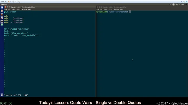Click the Terminal label in Ubuntu top panel
The image size is (188, 105).
(x=4, y=4)
